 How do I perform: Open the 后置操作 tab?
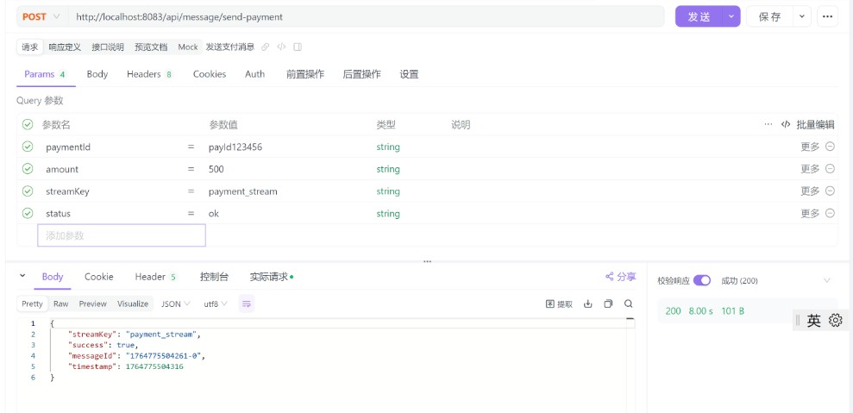361,74
